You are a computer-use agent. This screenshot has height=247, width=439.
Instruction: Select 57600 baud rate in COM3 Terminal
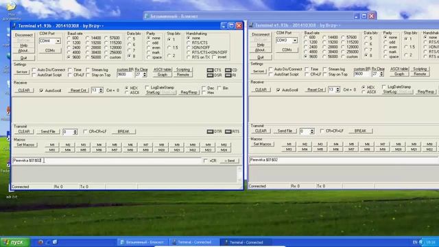pos(343,37)
